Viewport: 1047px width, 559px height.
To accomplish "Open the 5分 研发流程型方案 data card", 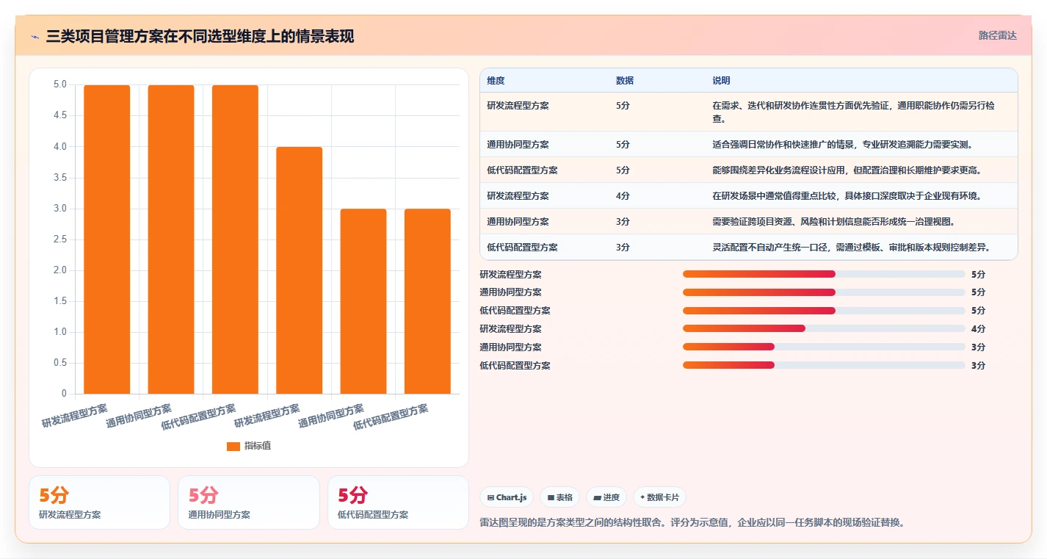I will click(99, 502).
